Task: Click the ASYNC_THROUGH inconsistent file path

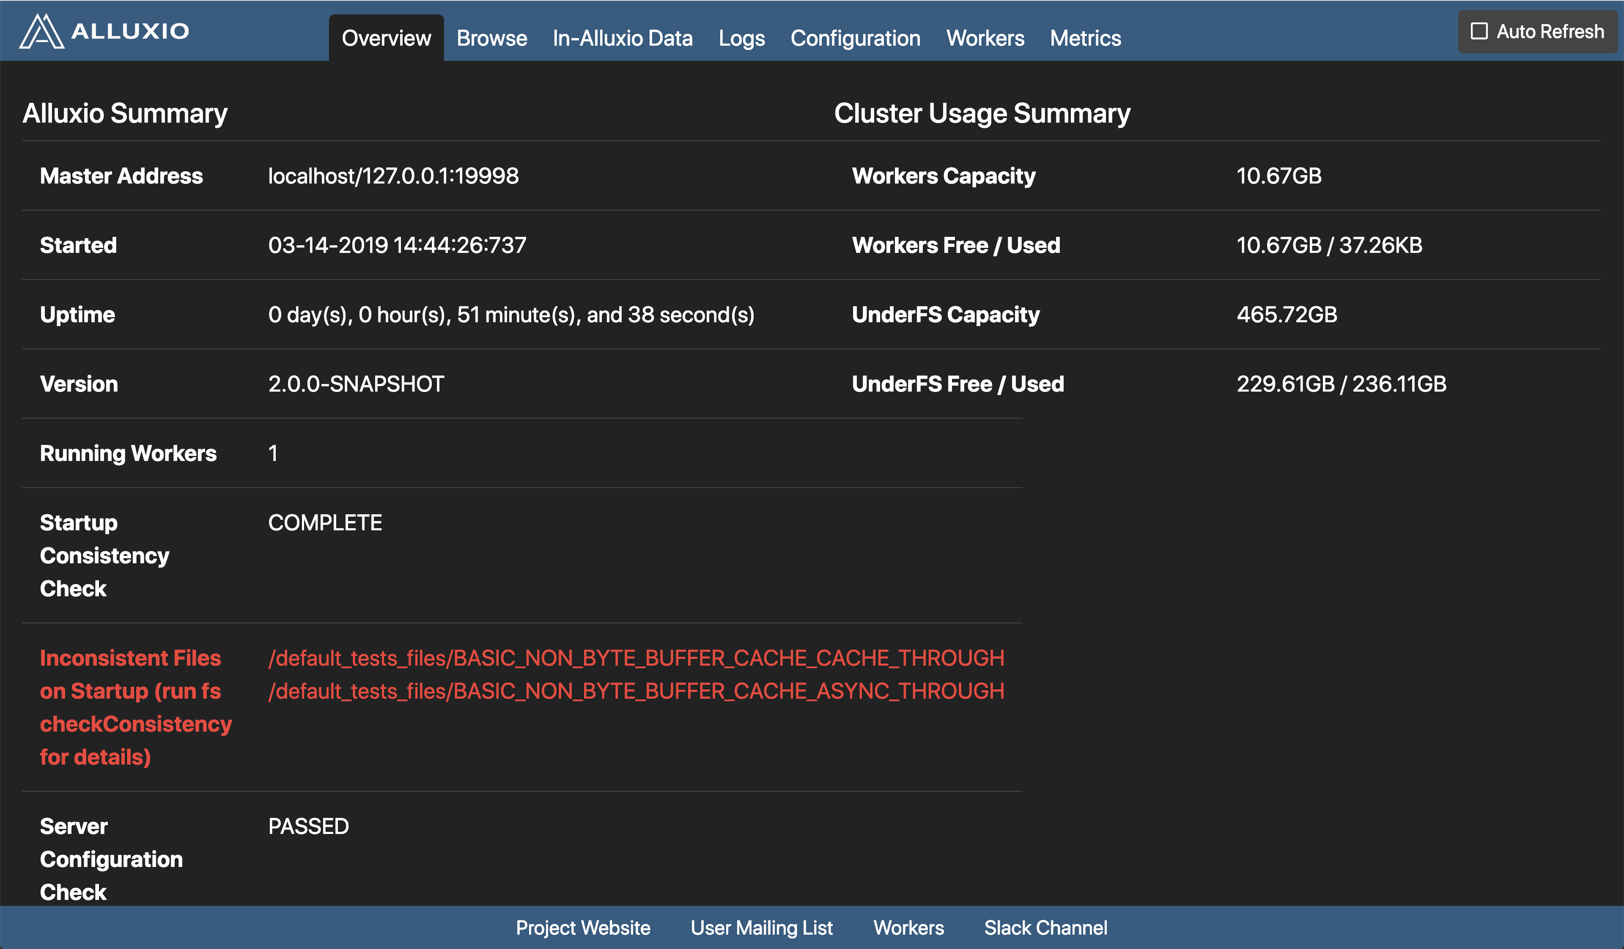Action: [636, 691]
